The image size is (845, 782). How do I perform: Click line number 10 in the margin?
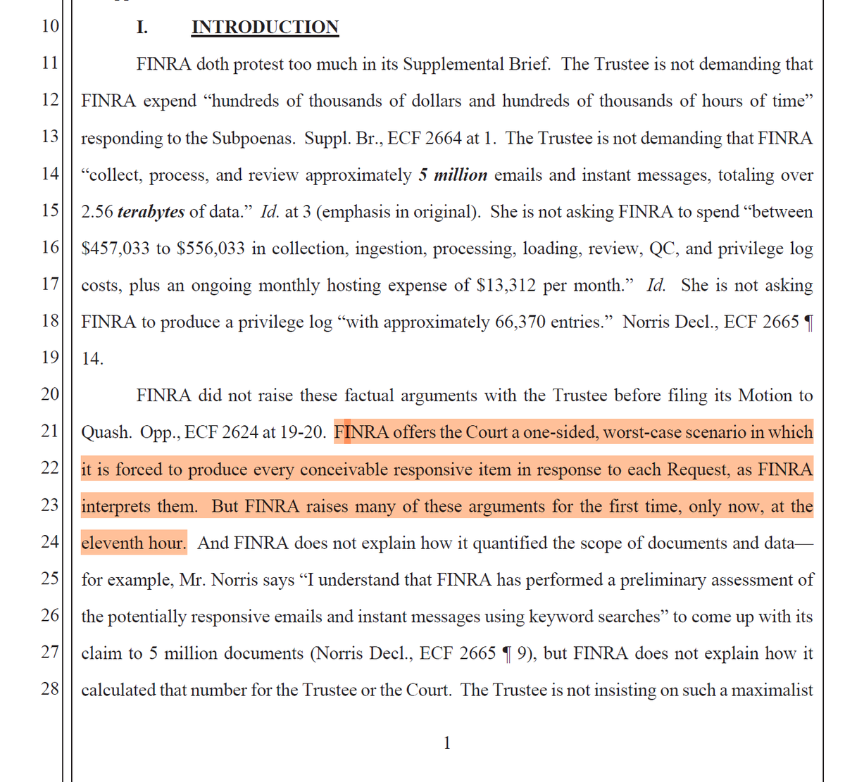coord(50,26)
